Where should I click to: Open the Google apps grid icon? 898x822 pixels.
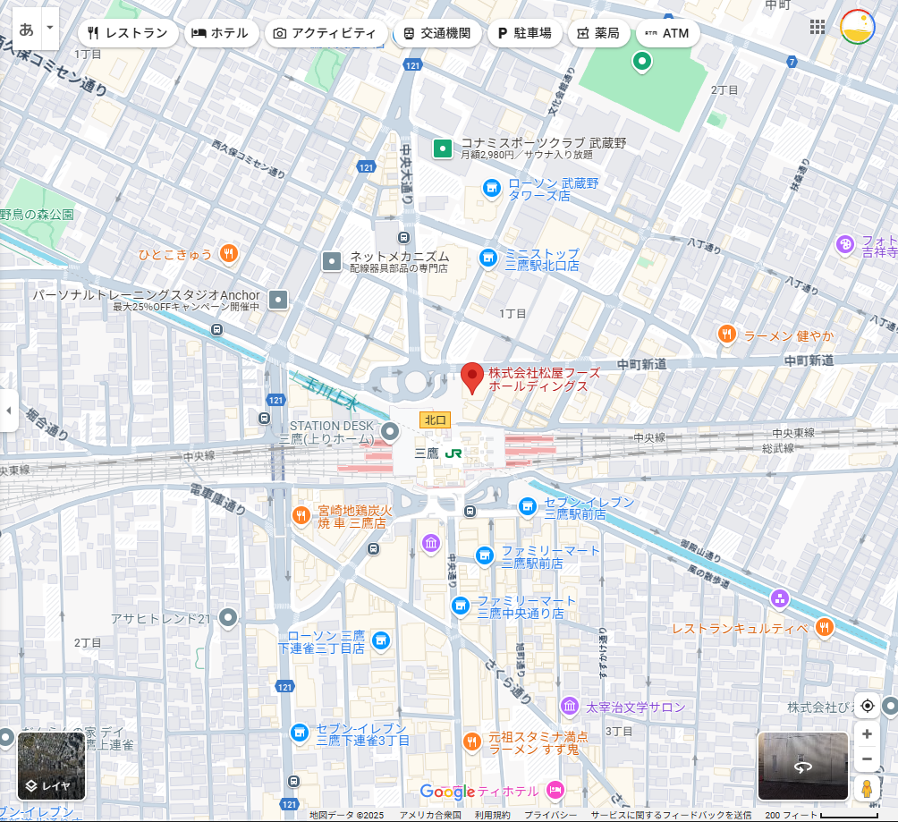tap(817, 27)
